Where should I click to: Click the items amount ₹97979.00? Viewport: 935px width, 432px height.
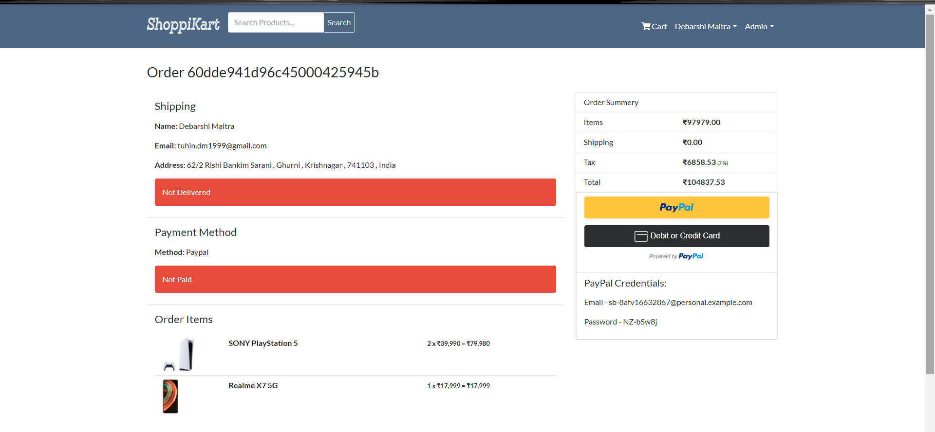[701, 122]
